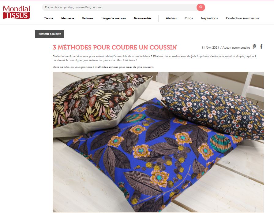Viewport: 274px width, 213px height.
Task: Open the Mondial Tissus logo homepage
Action: click(17, 12)
